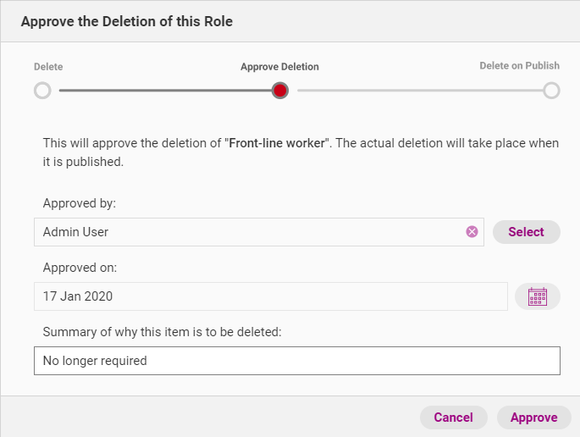Click the Delete step circle
Viewport: 580px width, 437px height.
pos(42,91)
